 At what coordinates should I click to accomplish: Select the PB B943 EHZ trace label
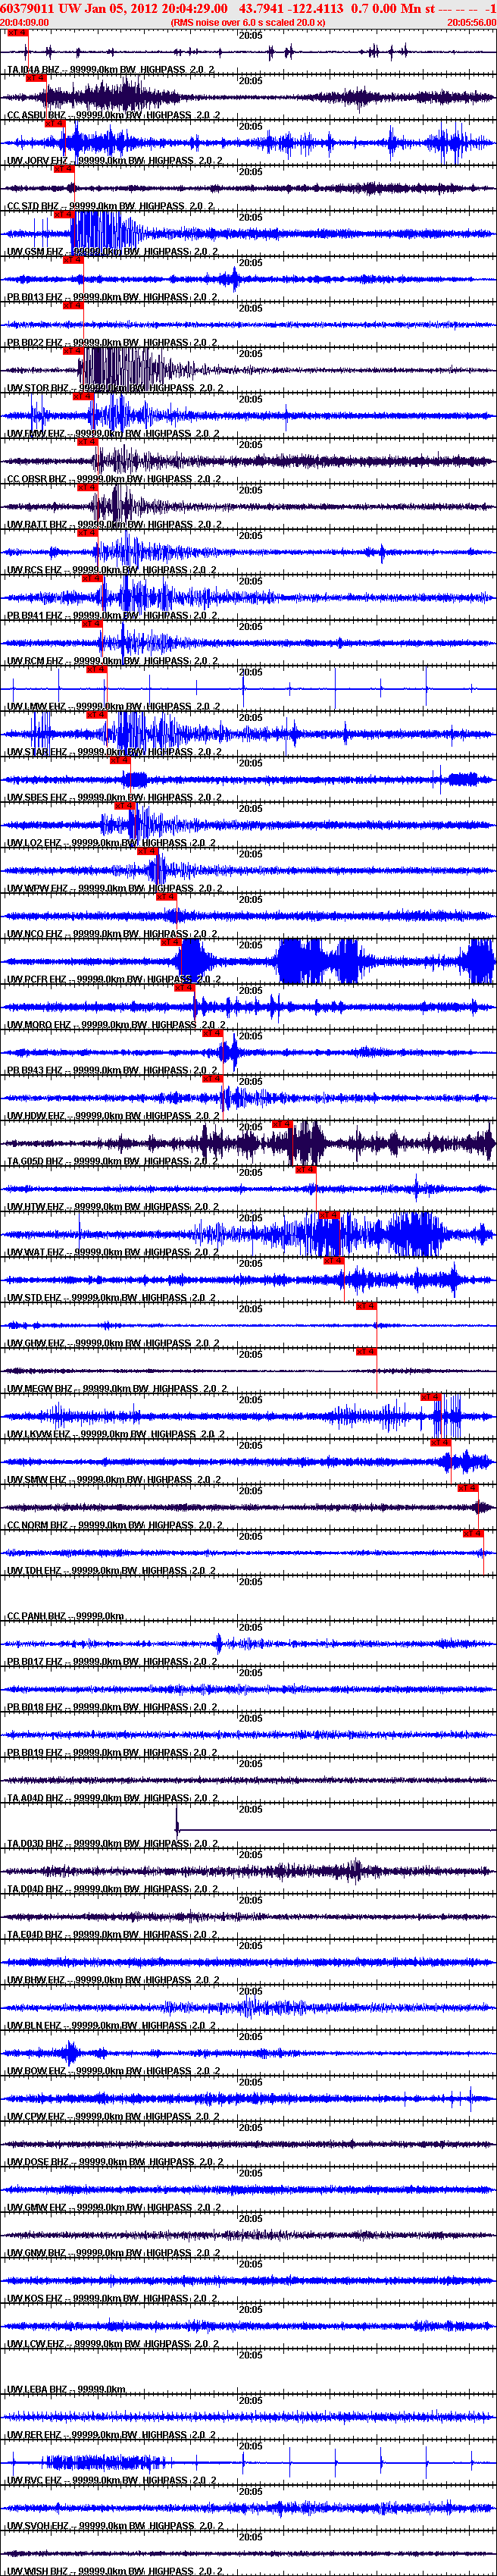tap(112, 1071)
